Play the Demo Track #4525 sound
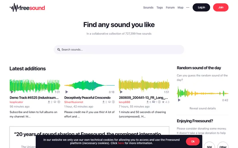Screen dimensions: 238x148 pyautogui.click(x=12, y=92)
